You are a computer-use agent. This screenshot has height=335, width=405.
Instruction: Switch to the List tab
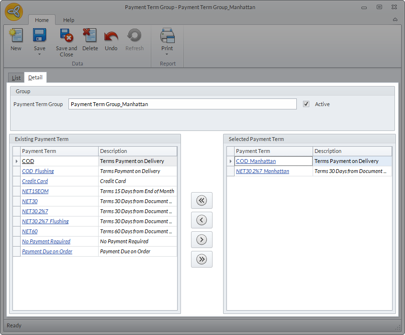click(x=16, y=77)
